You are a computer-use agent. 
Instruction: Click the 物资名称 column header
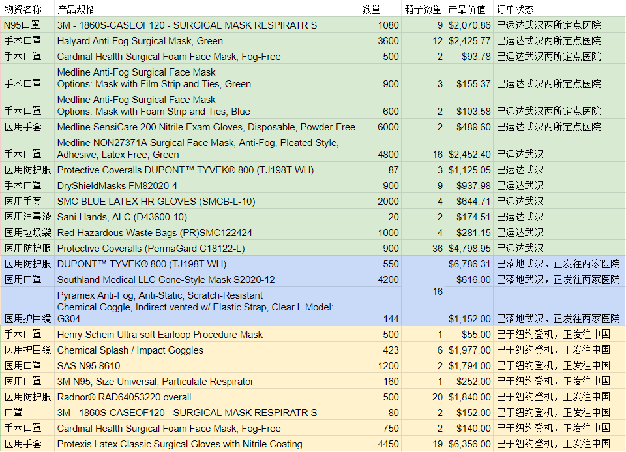coord(27,9)
